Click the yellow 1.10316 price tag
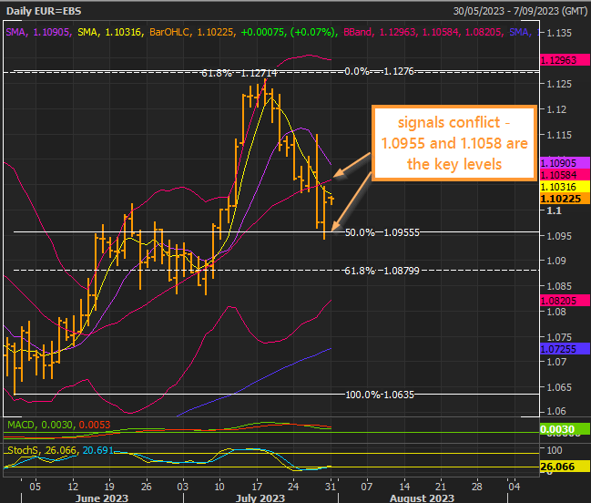 565,187
